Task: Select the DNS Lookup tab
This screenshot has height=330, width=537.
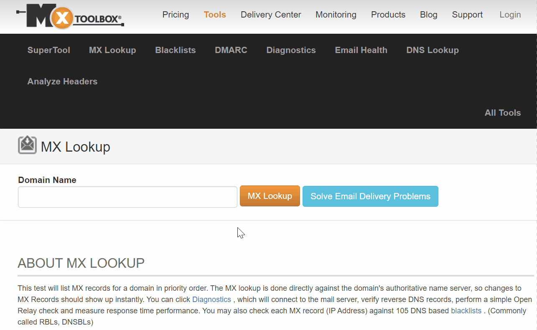Action: pyautogui.click(x=433, y=50)
